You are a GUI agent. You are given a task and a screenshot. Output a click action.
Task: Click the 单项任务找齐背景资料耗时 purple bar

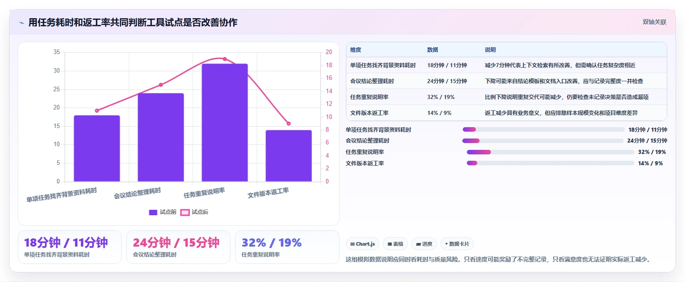coord(97,148)
